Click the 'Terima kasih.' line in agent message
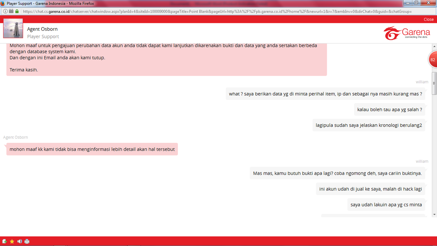The image size is (437, 246). tap(24, 70)
